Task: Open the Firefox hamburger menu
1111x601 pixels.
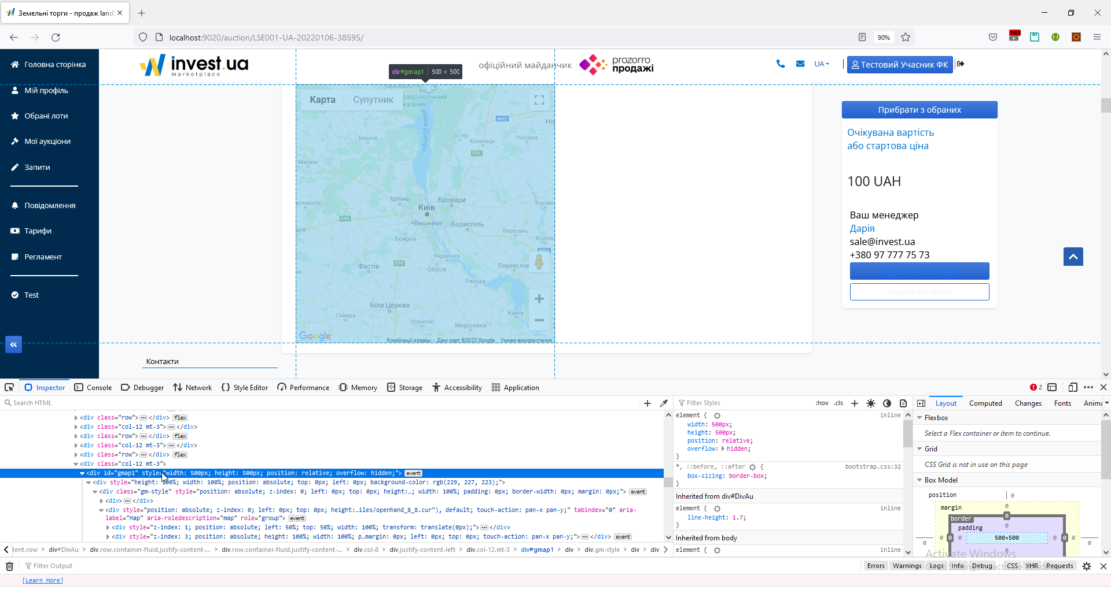Action: click(1097, 38)
